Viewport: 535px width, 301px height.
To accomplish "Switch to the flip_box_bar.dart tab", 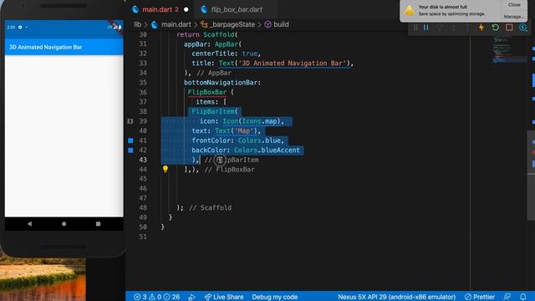I will click(237, 9).
